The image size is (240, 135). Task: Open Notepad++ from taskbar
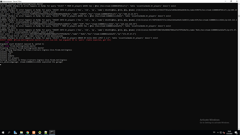46,133
